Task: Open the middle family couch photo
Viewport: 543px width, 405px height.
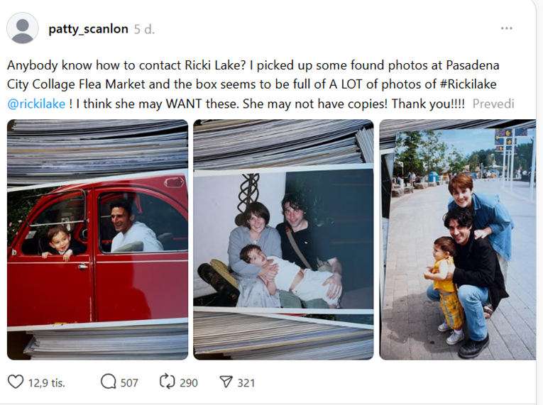Action: [283, 240]
